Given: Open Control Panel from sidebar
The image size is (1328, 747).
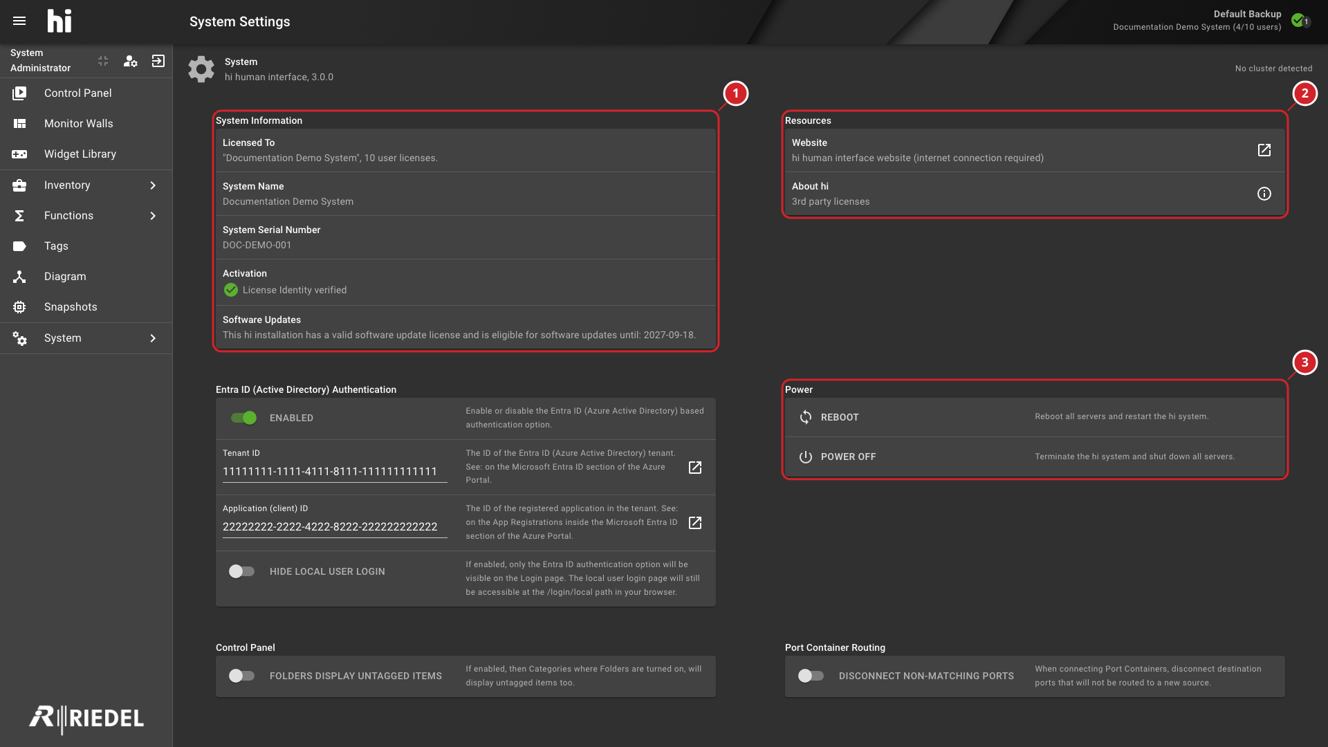Looking at the screenshot, I should pyautogui.click(x=86, y=93).
